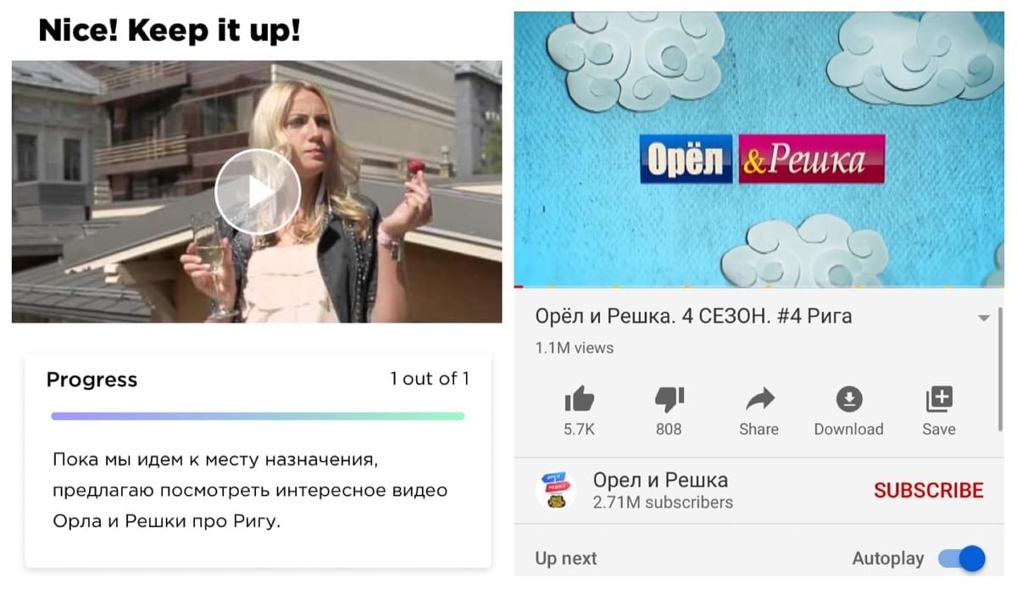Click the 808 dislikes count
Screen dimensions: 1017x589
[669, 429]
